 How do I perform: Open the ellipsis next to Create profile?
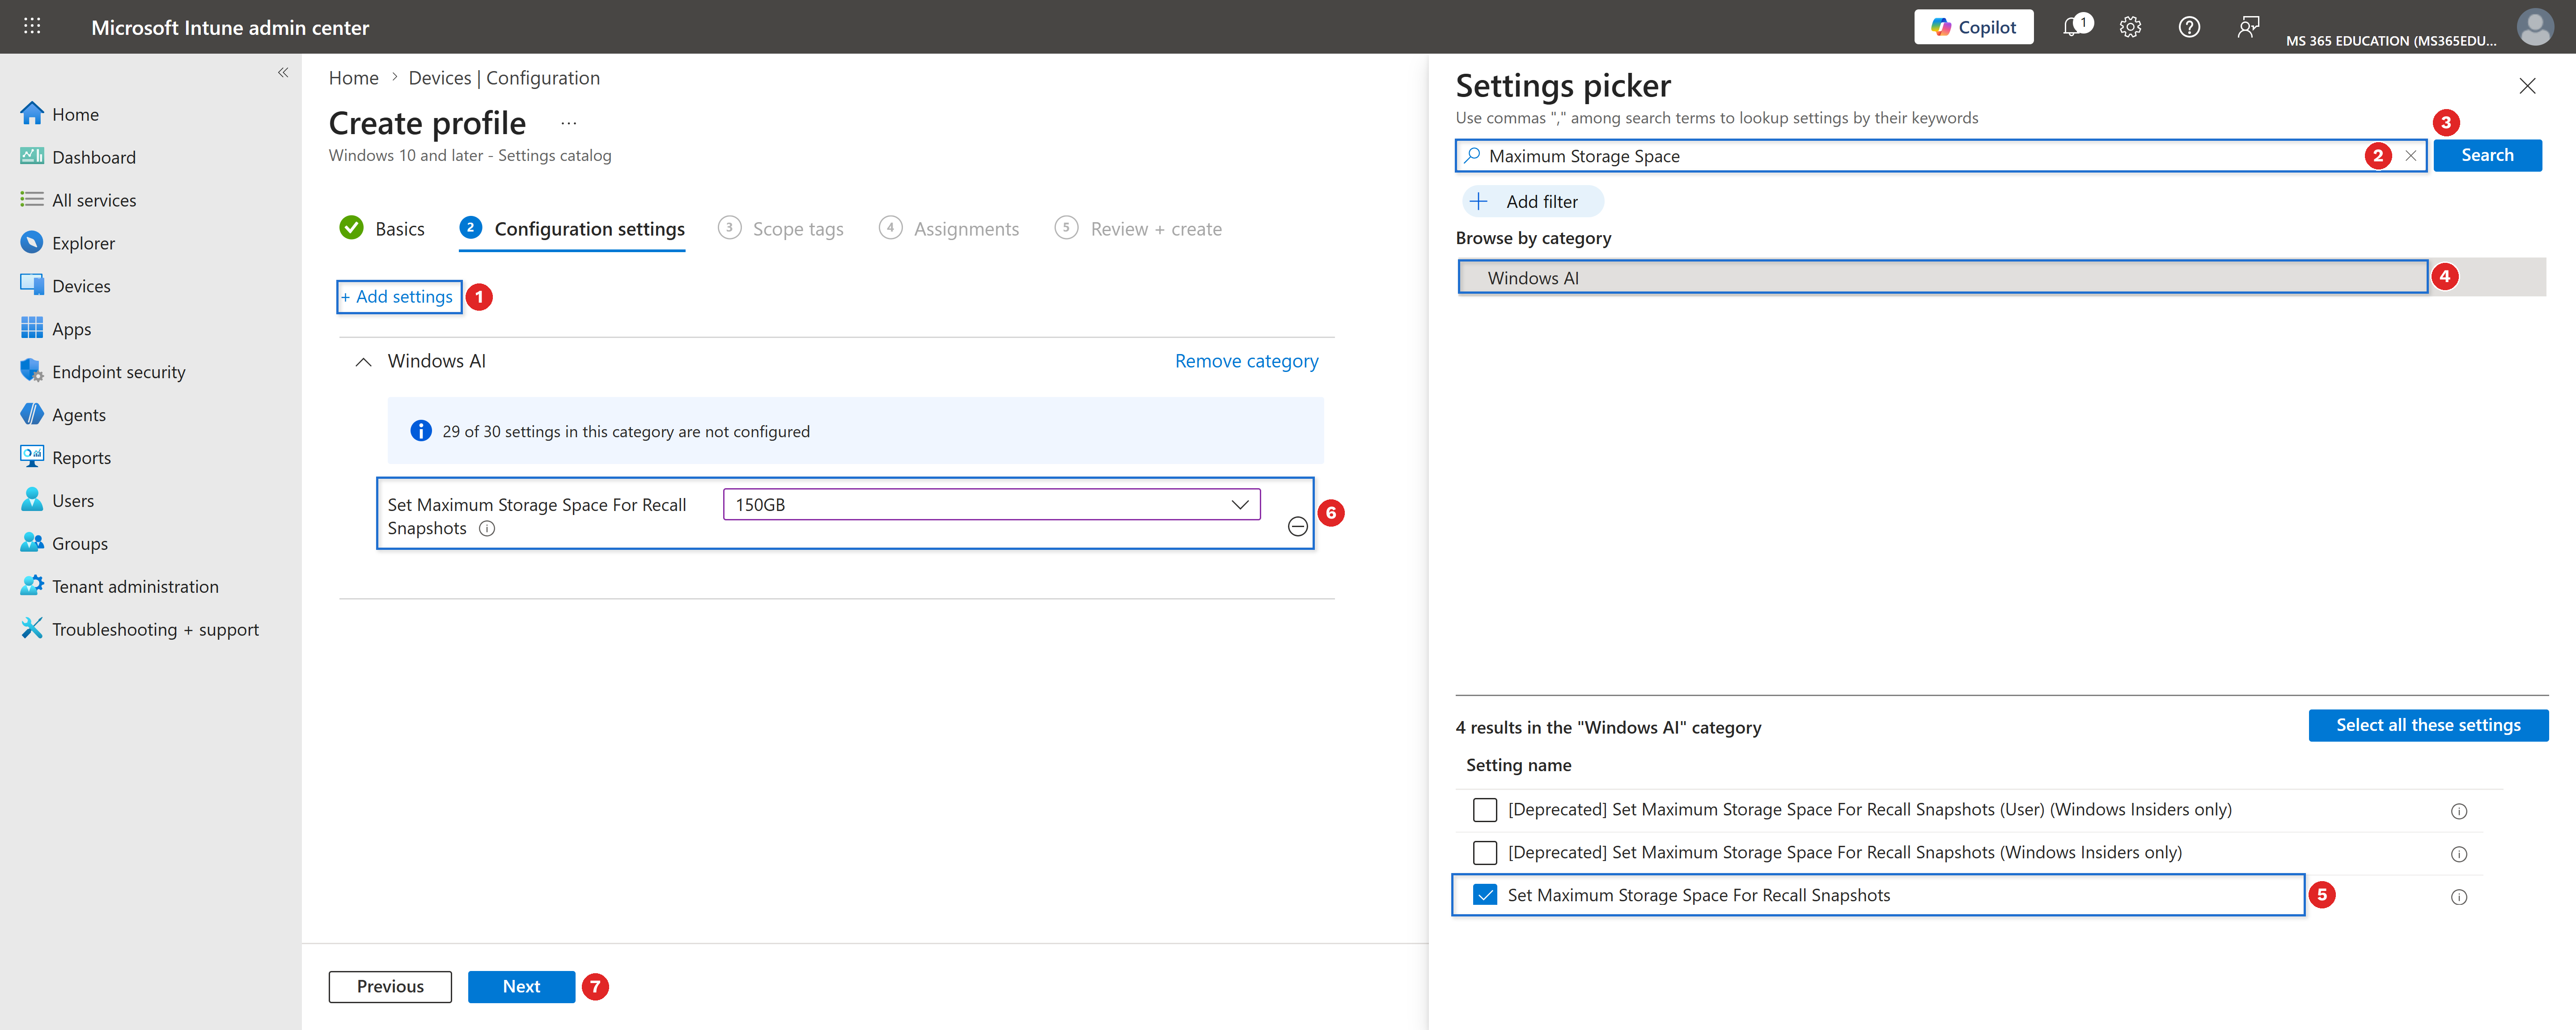[x=568, y=123]
